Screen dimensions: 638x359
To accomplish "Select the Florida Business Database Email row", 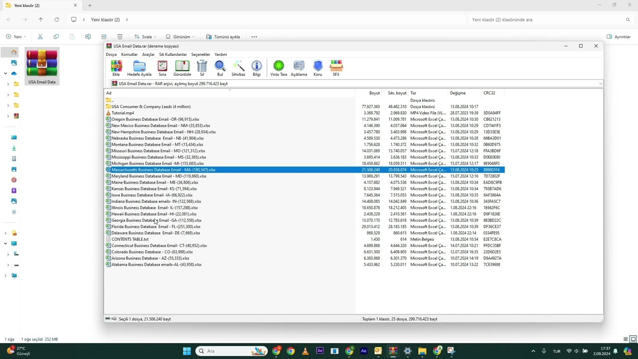I will point(305,226).
